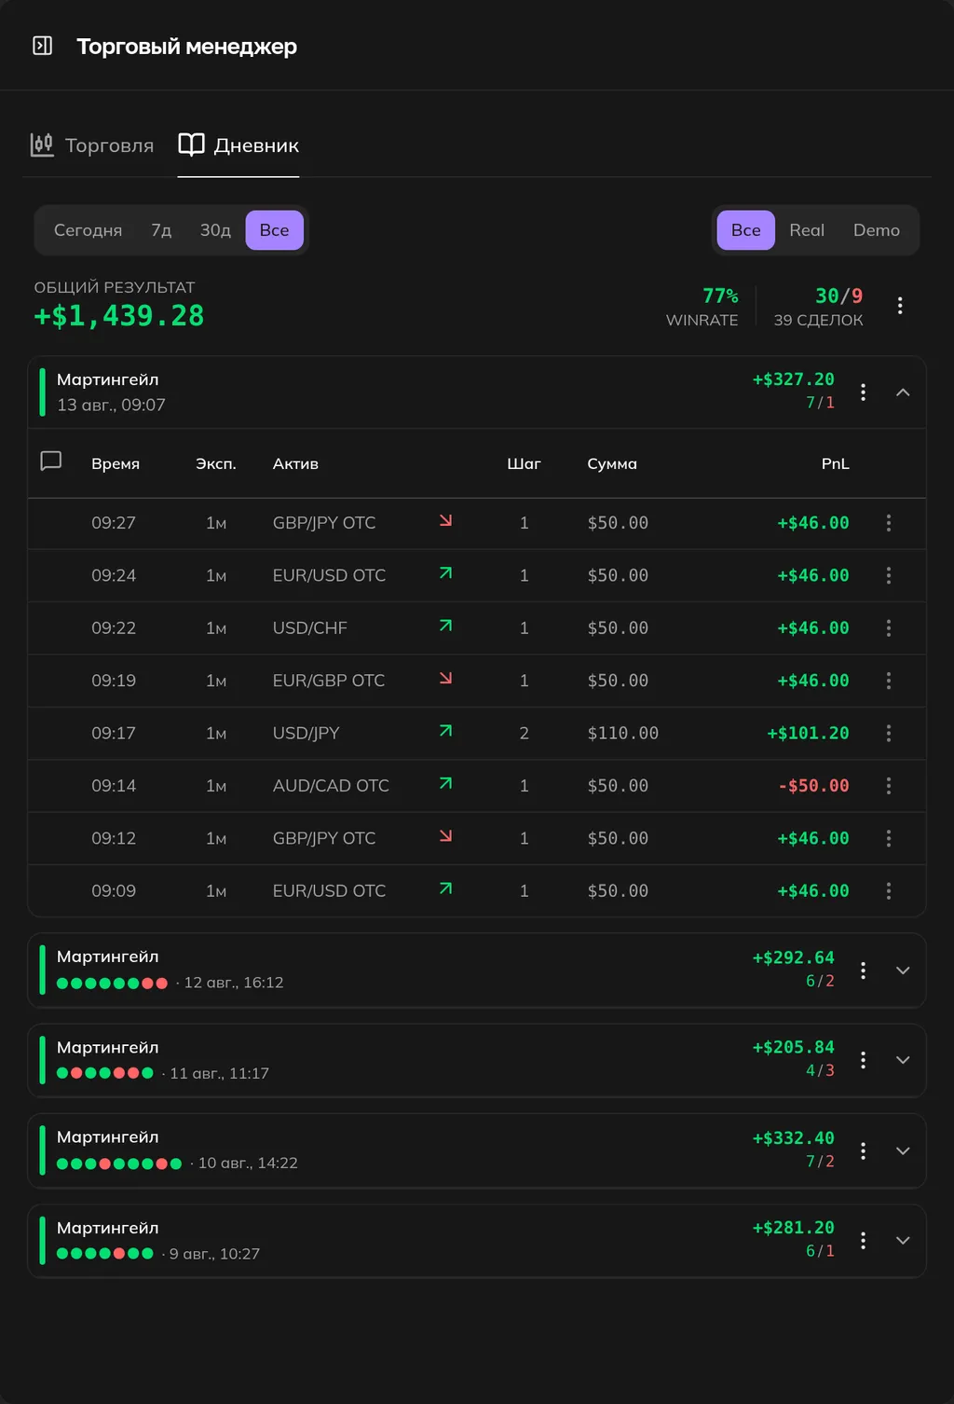The width and height of the screenshot is (954, 1404).
Task: Select the Все account type filter
Action: [x=745, y=230]
